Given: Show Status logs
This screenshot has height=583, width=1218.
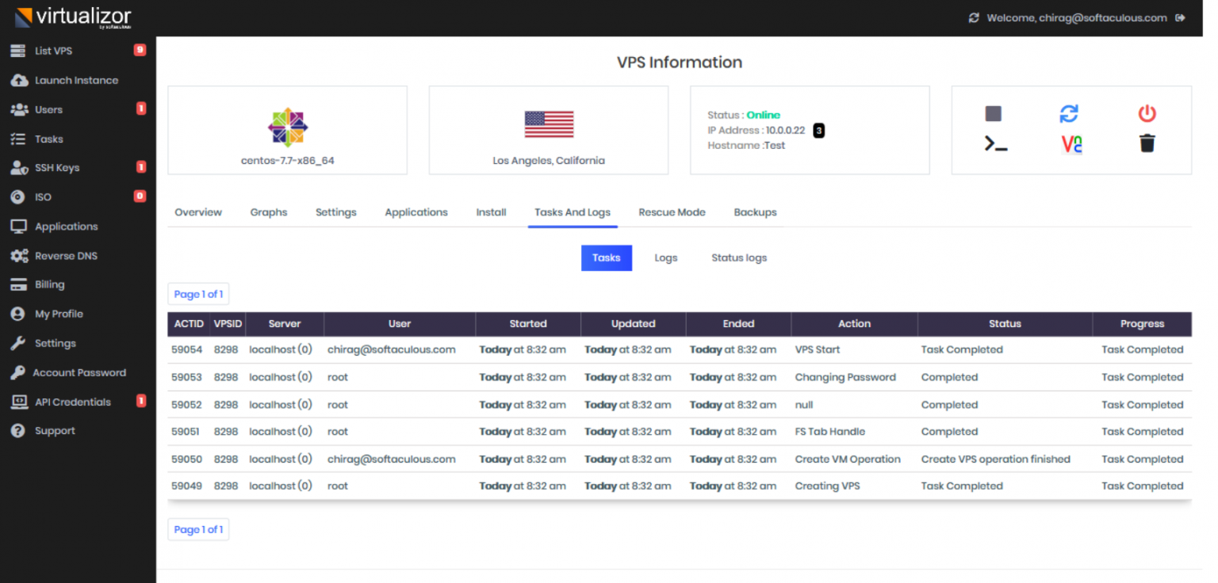Looking at the screenshot, I should click(x=738, y=257).
